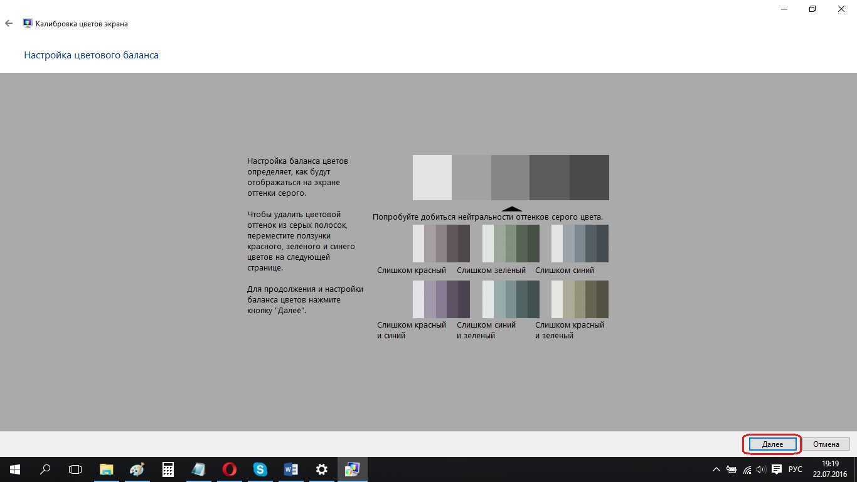857x482 pixels.
Task: Open the Wi-Fi network tray icon
Action: (746, 469)
